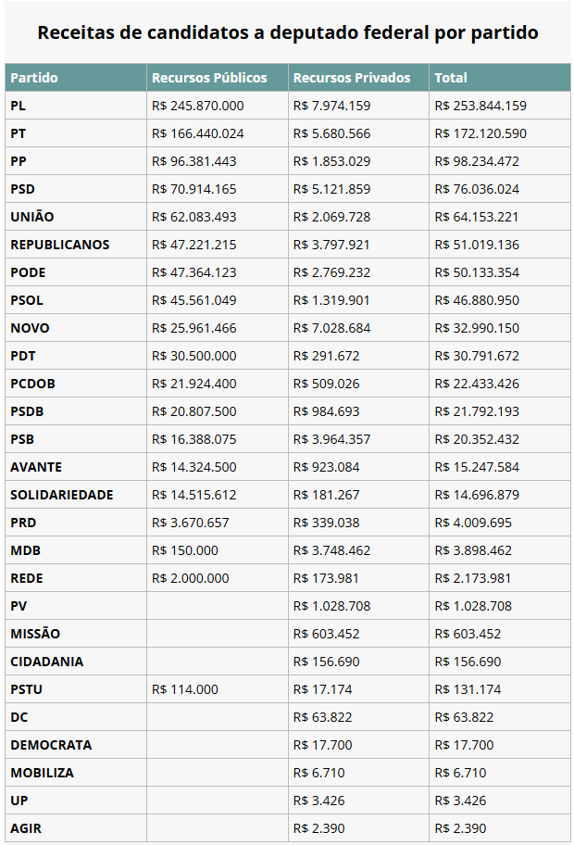The width and height of the screenshot is (574, 845).
Task: Click the DEMOCRATA party name cell
Action: tap(76, 745)
